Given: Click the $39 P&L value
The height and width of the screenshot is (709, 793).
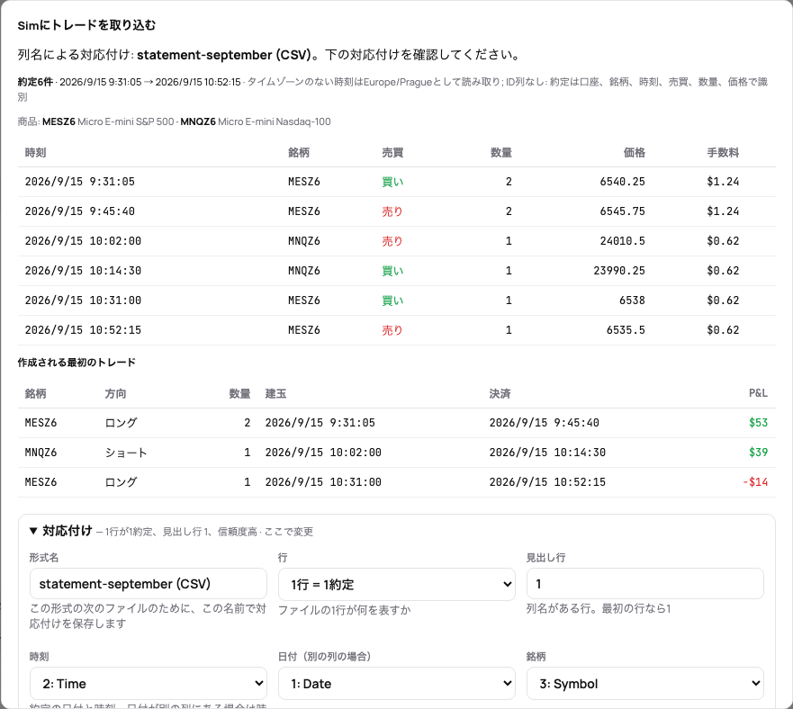Looking at the screenshot, I should pos(758,452).
